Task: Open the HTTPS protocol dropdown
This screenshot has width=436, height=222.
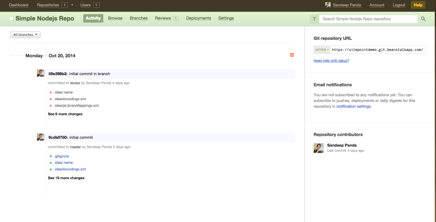Action: click(322, 50)
